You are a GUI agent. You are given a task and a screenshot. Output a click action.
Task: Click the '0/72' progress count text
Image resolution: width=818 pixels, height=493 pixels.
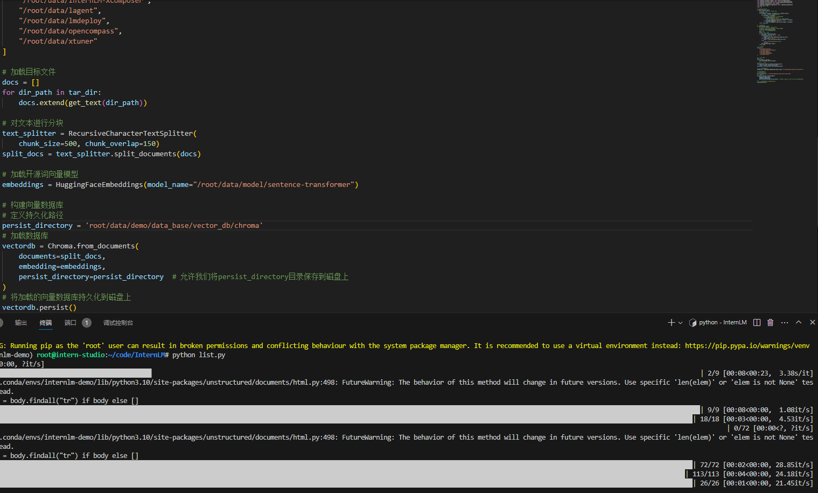point(742,428)
